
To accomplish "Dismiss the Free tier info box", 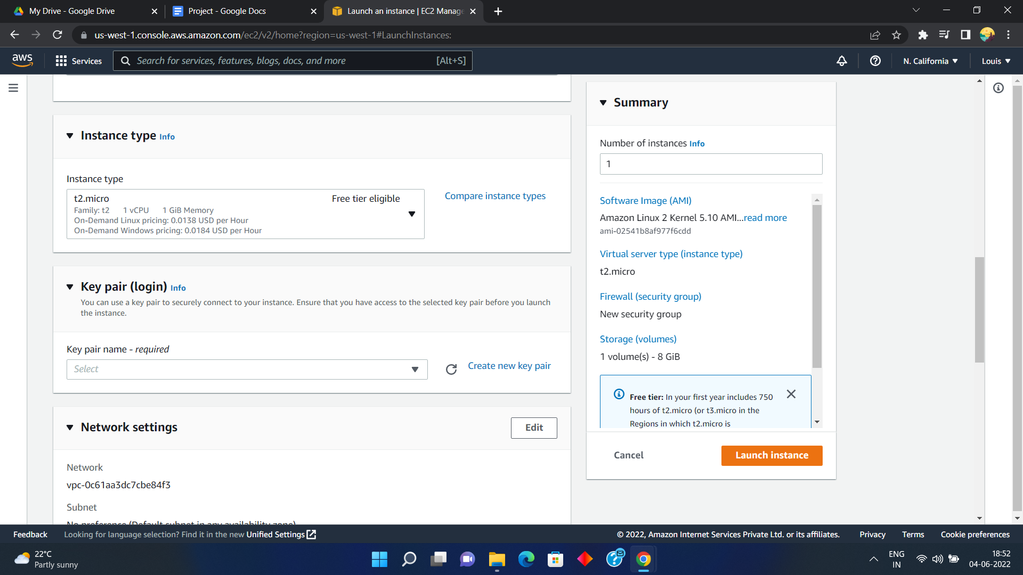I will pos(791,394).
